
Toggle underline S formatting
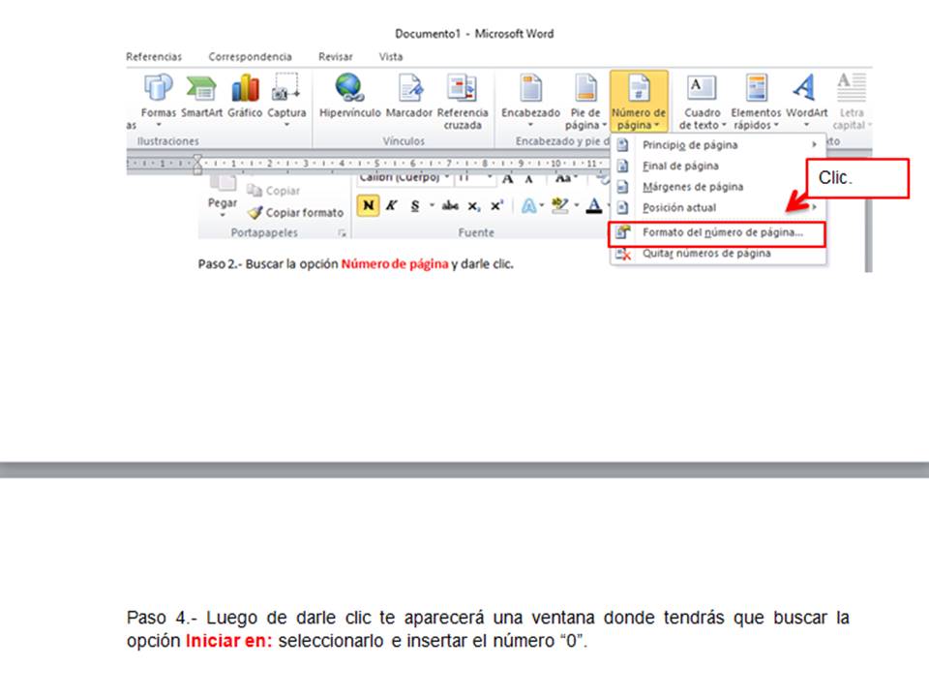415,205
